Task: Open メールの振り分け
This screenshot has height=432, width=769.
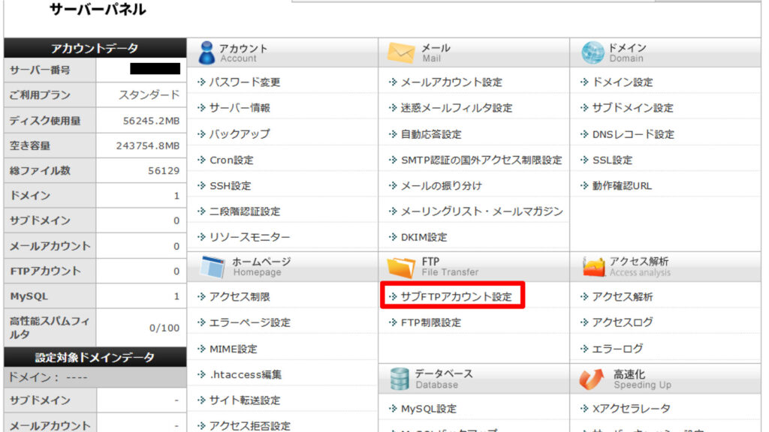Action: point(442,186)
